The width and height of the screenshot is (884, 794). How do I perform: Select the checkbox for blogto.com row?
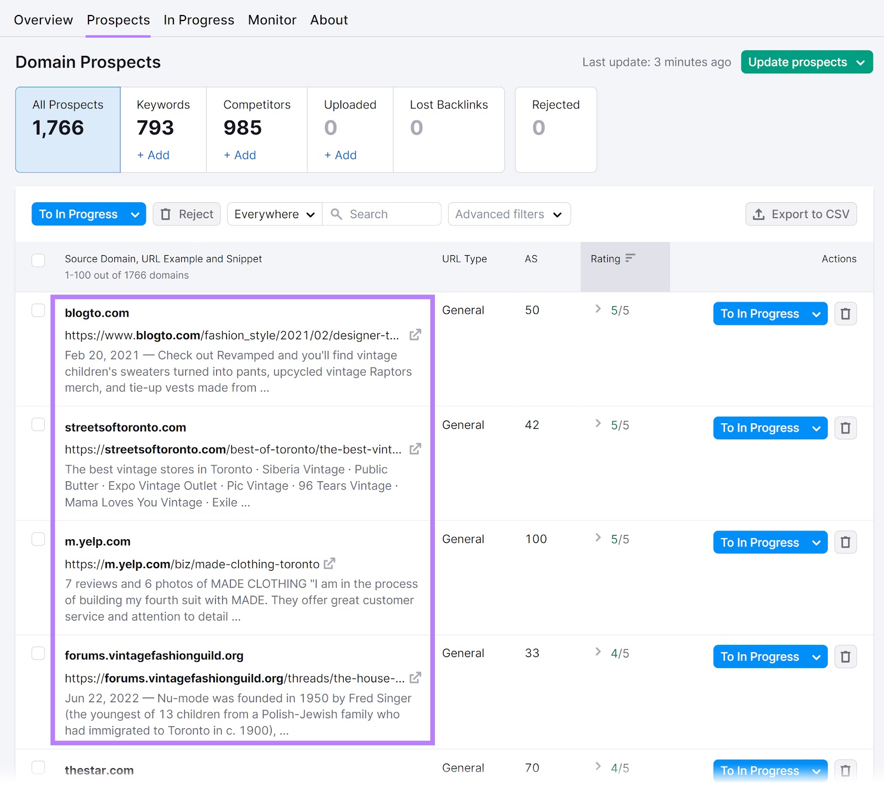coord(38,310)
